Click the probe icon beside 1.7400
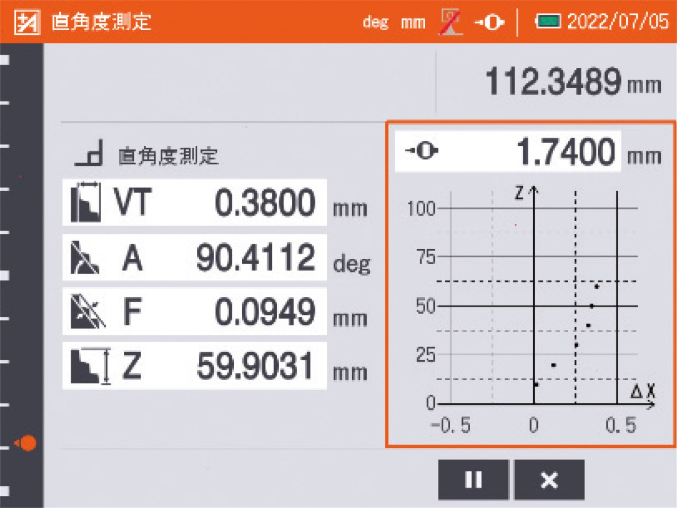The image size is (677, 508). (422, 151)
